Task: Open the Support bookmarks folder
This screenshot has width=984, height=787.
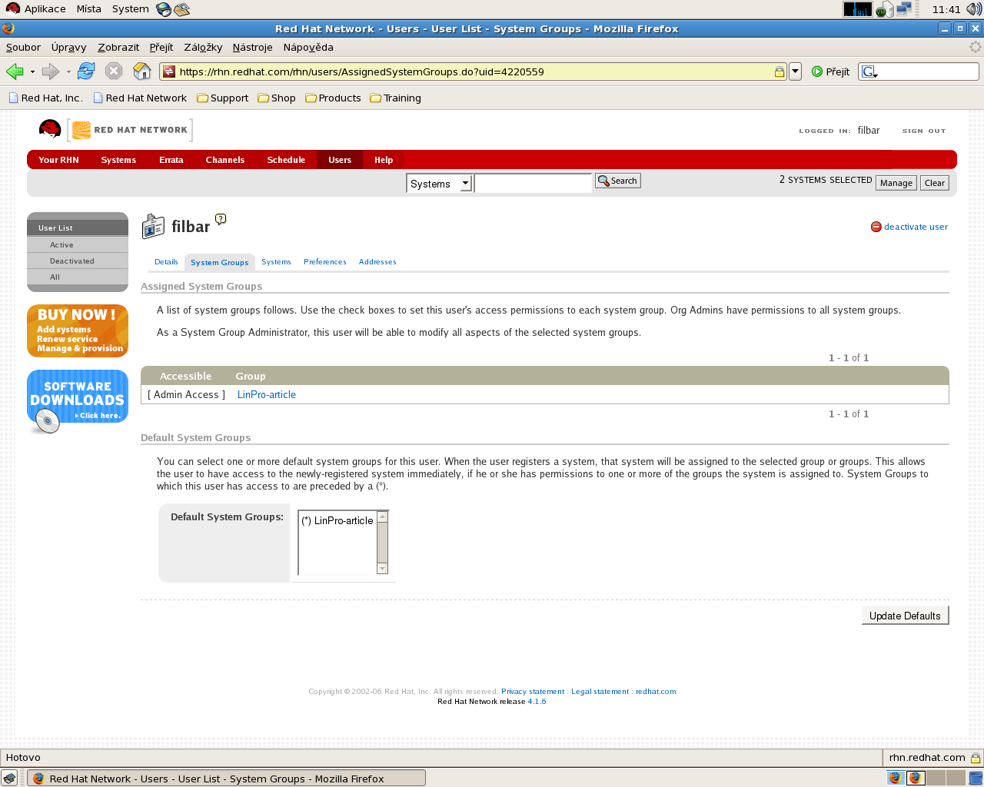Action: click(x=223, y=98)
